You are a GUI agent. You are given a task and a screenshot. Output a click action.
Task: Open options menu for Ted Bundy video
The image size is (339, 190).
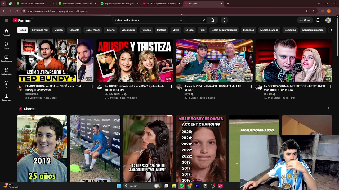92,86
